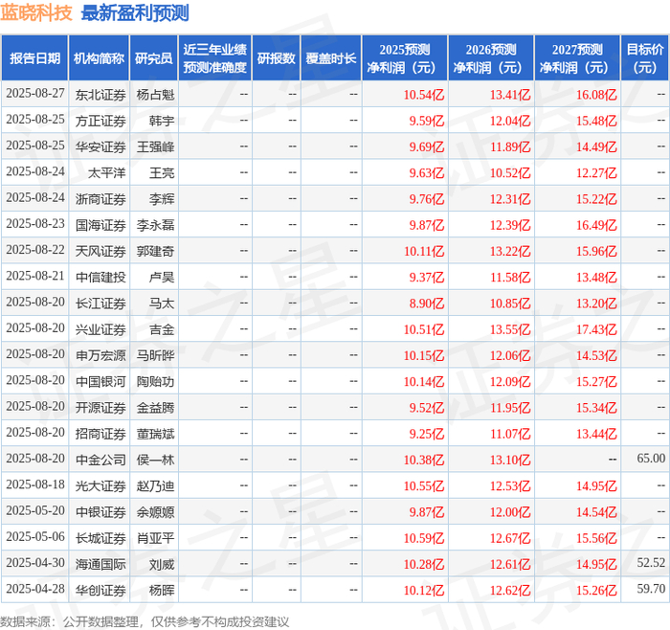The width and height of the screenshot is (670, 630).
Task: Select the 招商证券 institution cell
Action: [x=100, y=434]
